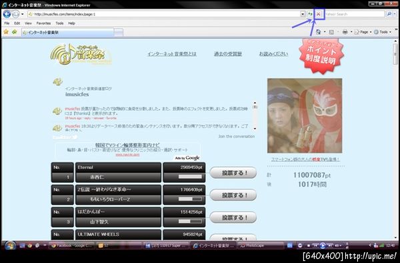Print the page with the printer icon
The height and width of the screenshot is (263, 400).
coord(345,32)
